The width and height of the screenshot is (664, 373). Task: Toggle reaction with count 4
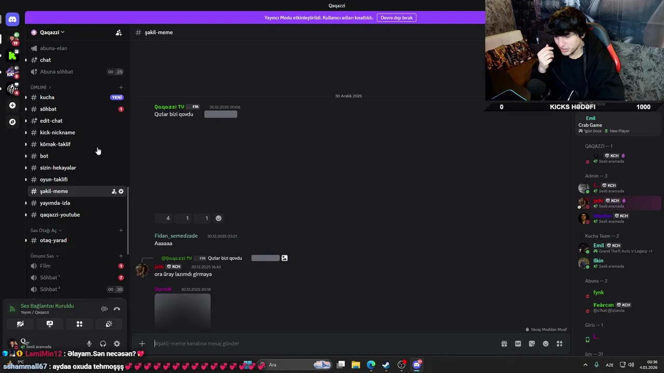(x=164, y=218)
